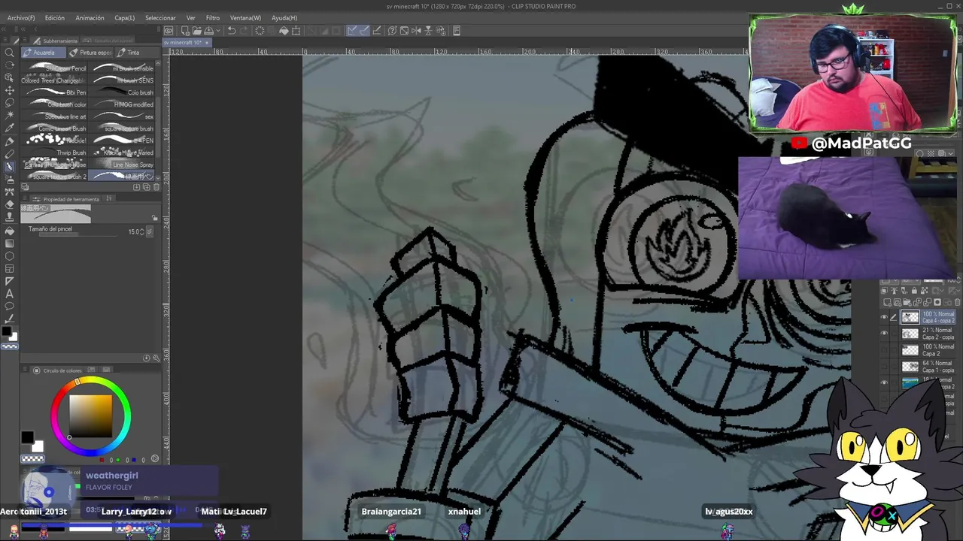Image resolution: width=963 pixels, height=541 pixels.
Task: Choose the H!MOG modified brush
Action: tap(122, 104)
